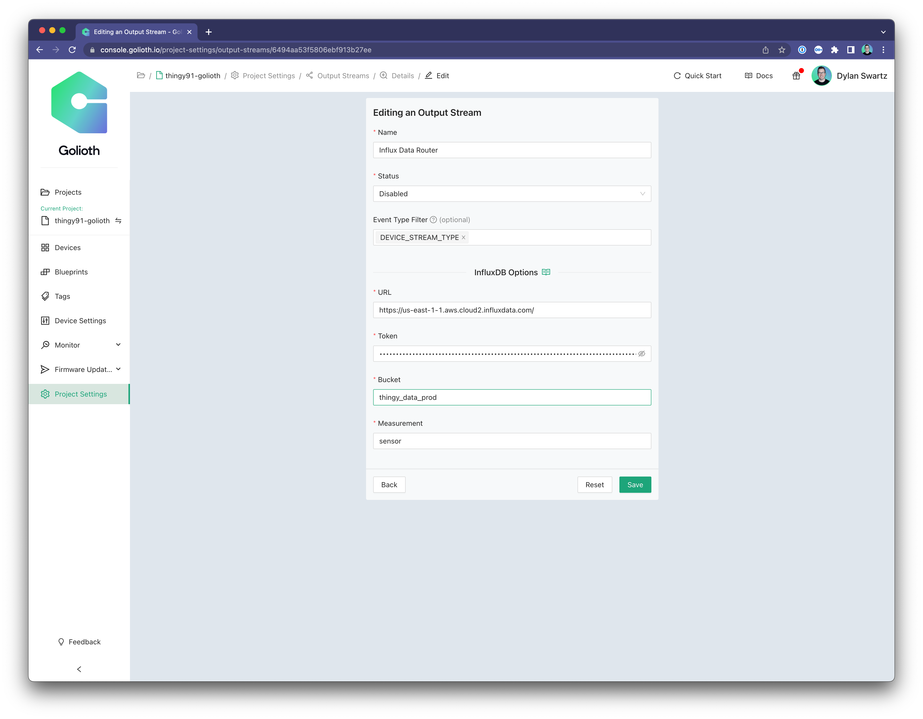Bookmark this page with the star icon
Image resolution: width=923 pixels, height=719 pixels.
[x=782, y=50]
